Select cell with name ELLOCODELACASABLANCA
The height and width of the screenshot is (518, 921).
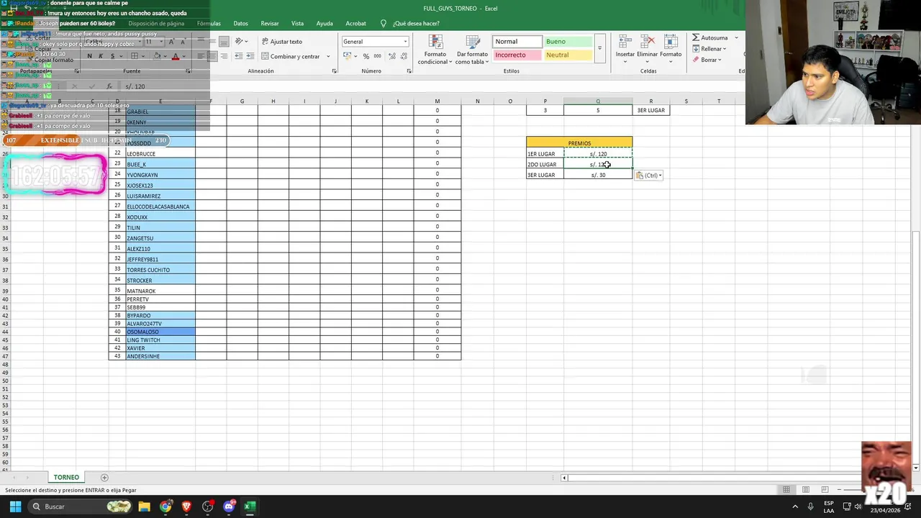160,206
